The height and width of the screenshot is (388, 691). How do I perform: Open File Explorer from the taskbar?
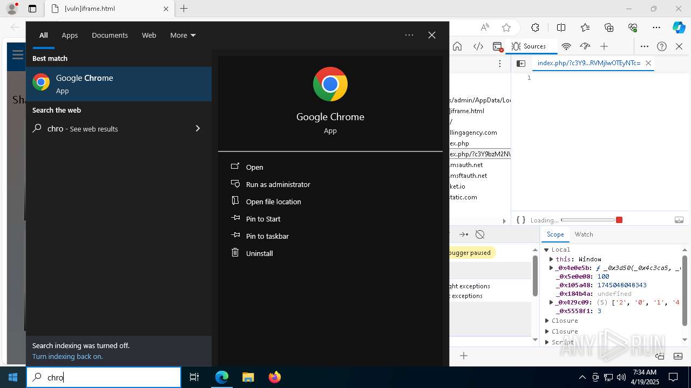click(x=248, y=377)
